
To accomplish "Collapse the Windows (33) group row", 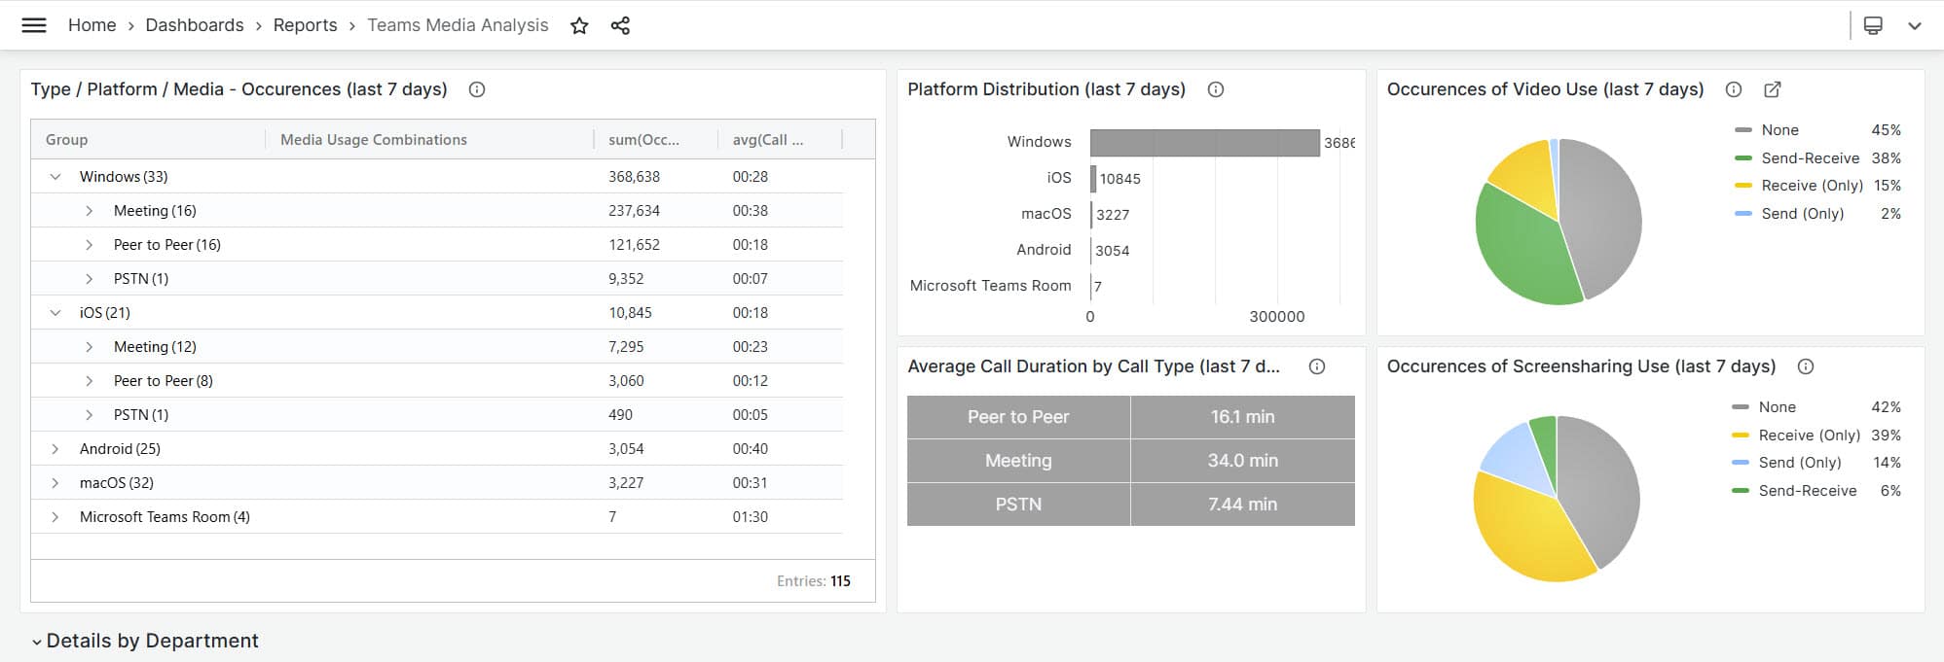I will pos(55,177).
